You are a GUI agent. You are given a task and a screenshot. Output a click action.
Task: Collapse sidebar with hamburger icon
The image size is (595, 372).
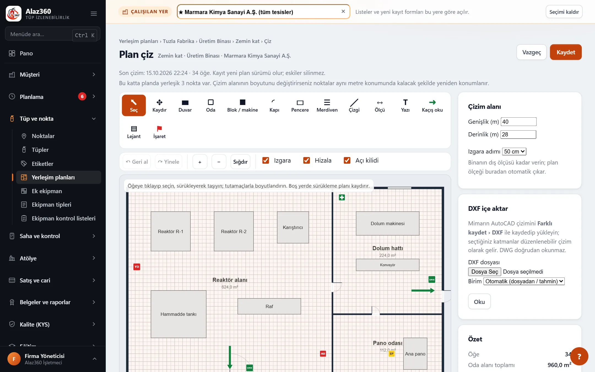(94, 14)
